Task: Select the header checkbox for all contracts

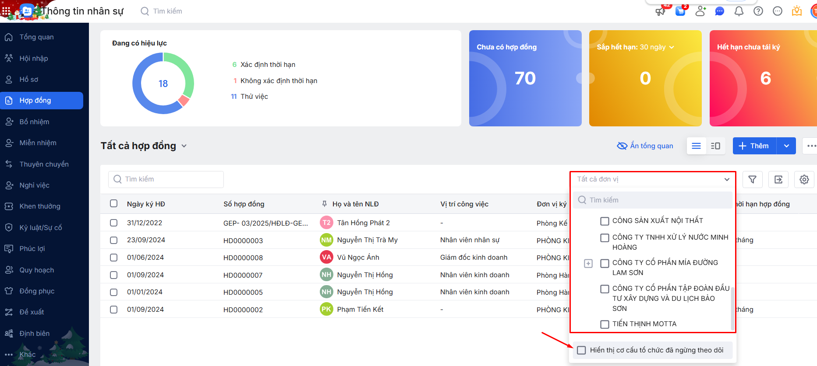Action: [114, 203]
